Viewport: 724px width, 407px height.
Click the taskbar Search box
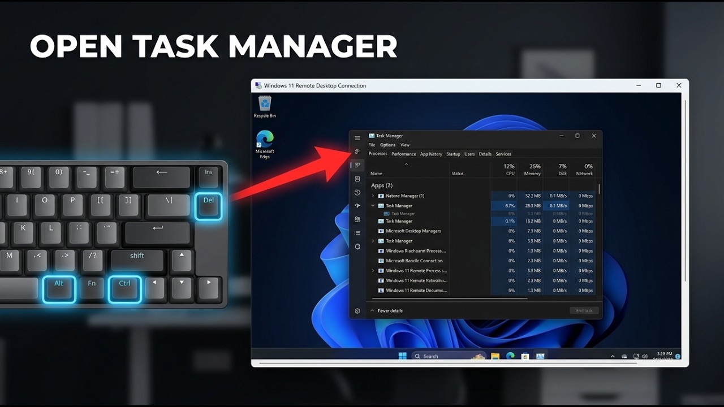tap(448, 356)
